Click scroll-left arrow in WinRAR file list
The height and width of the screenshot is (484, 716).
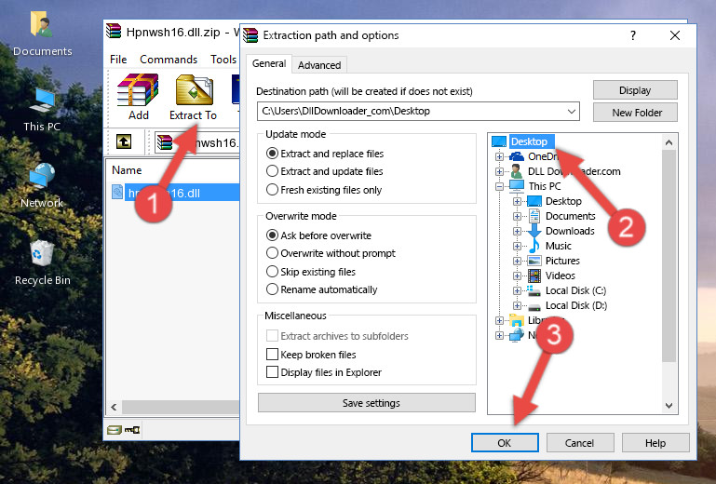coord(115,407)
